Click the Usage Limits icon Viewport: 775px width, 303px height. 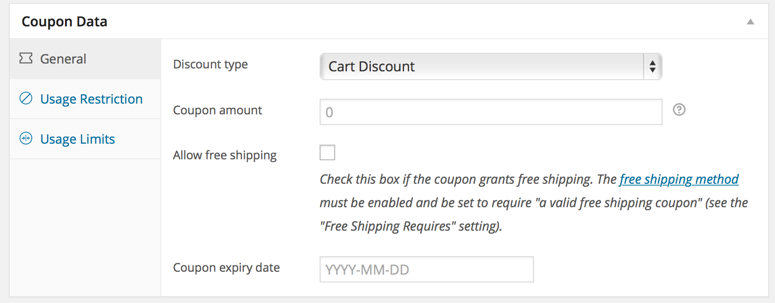(x=26, y=139)
